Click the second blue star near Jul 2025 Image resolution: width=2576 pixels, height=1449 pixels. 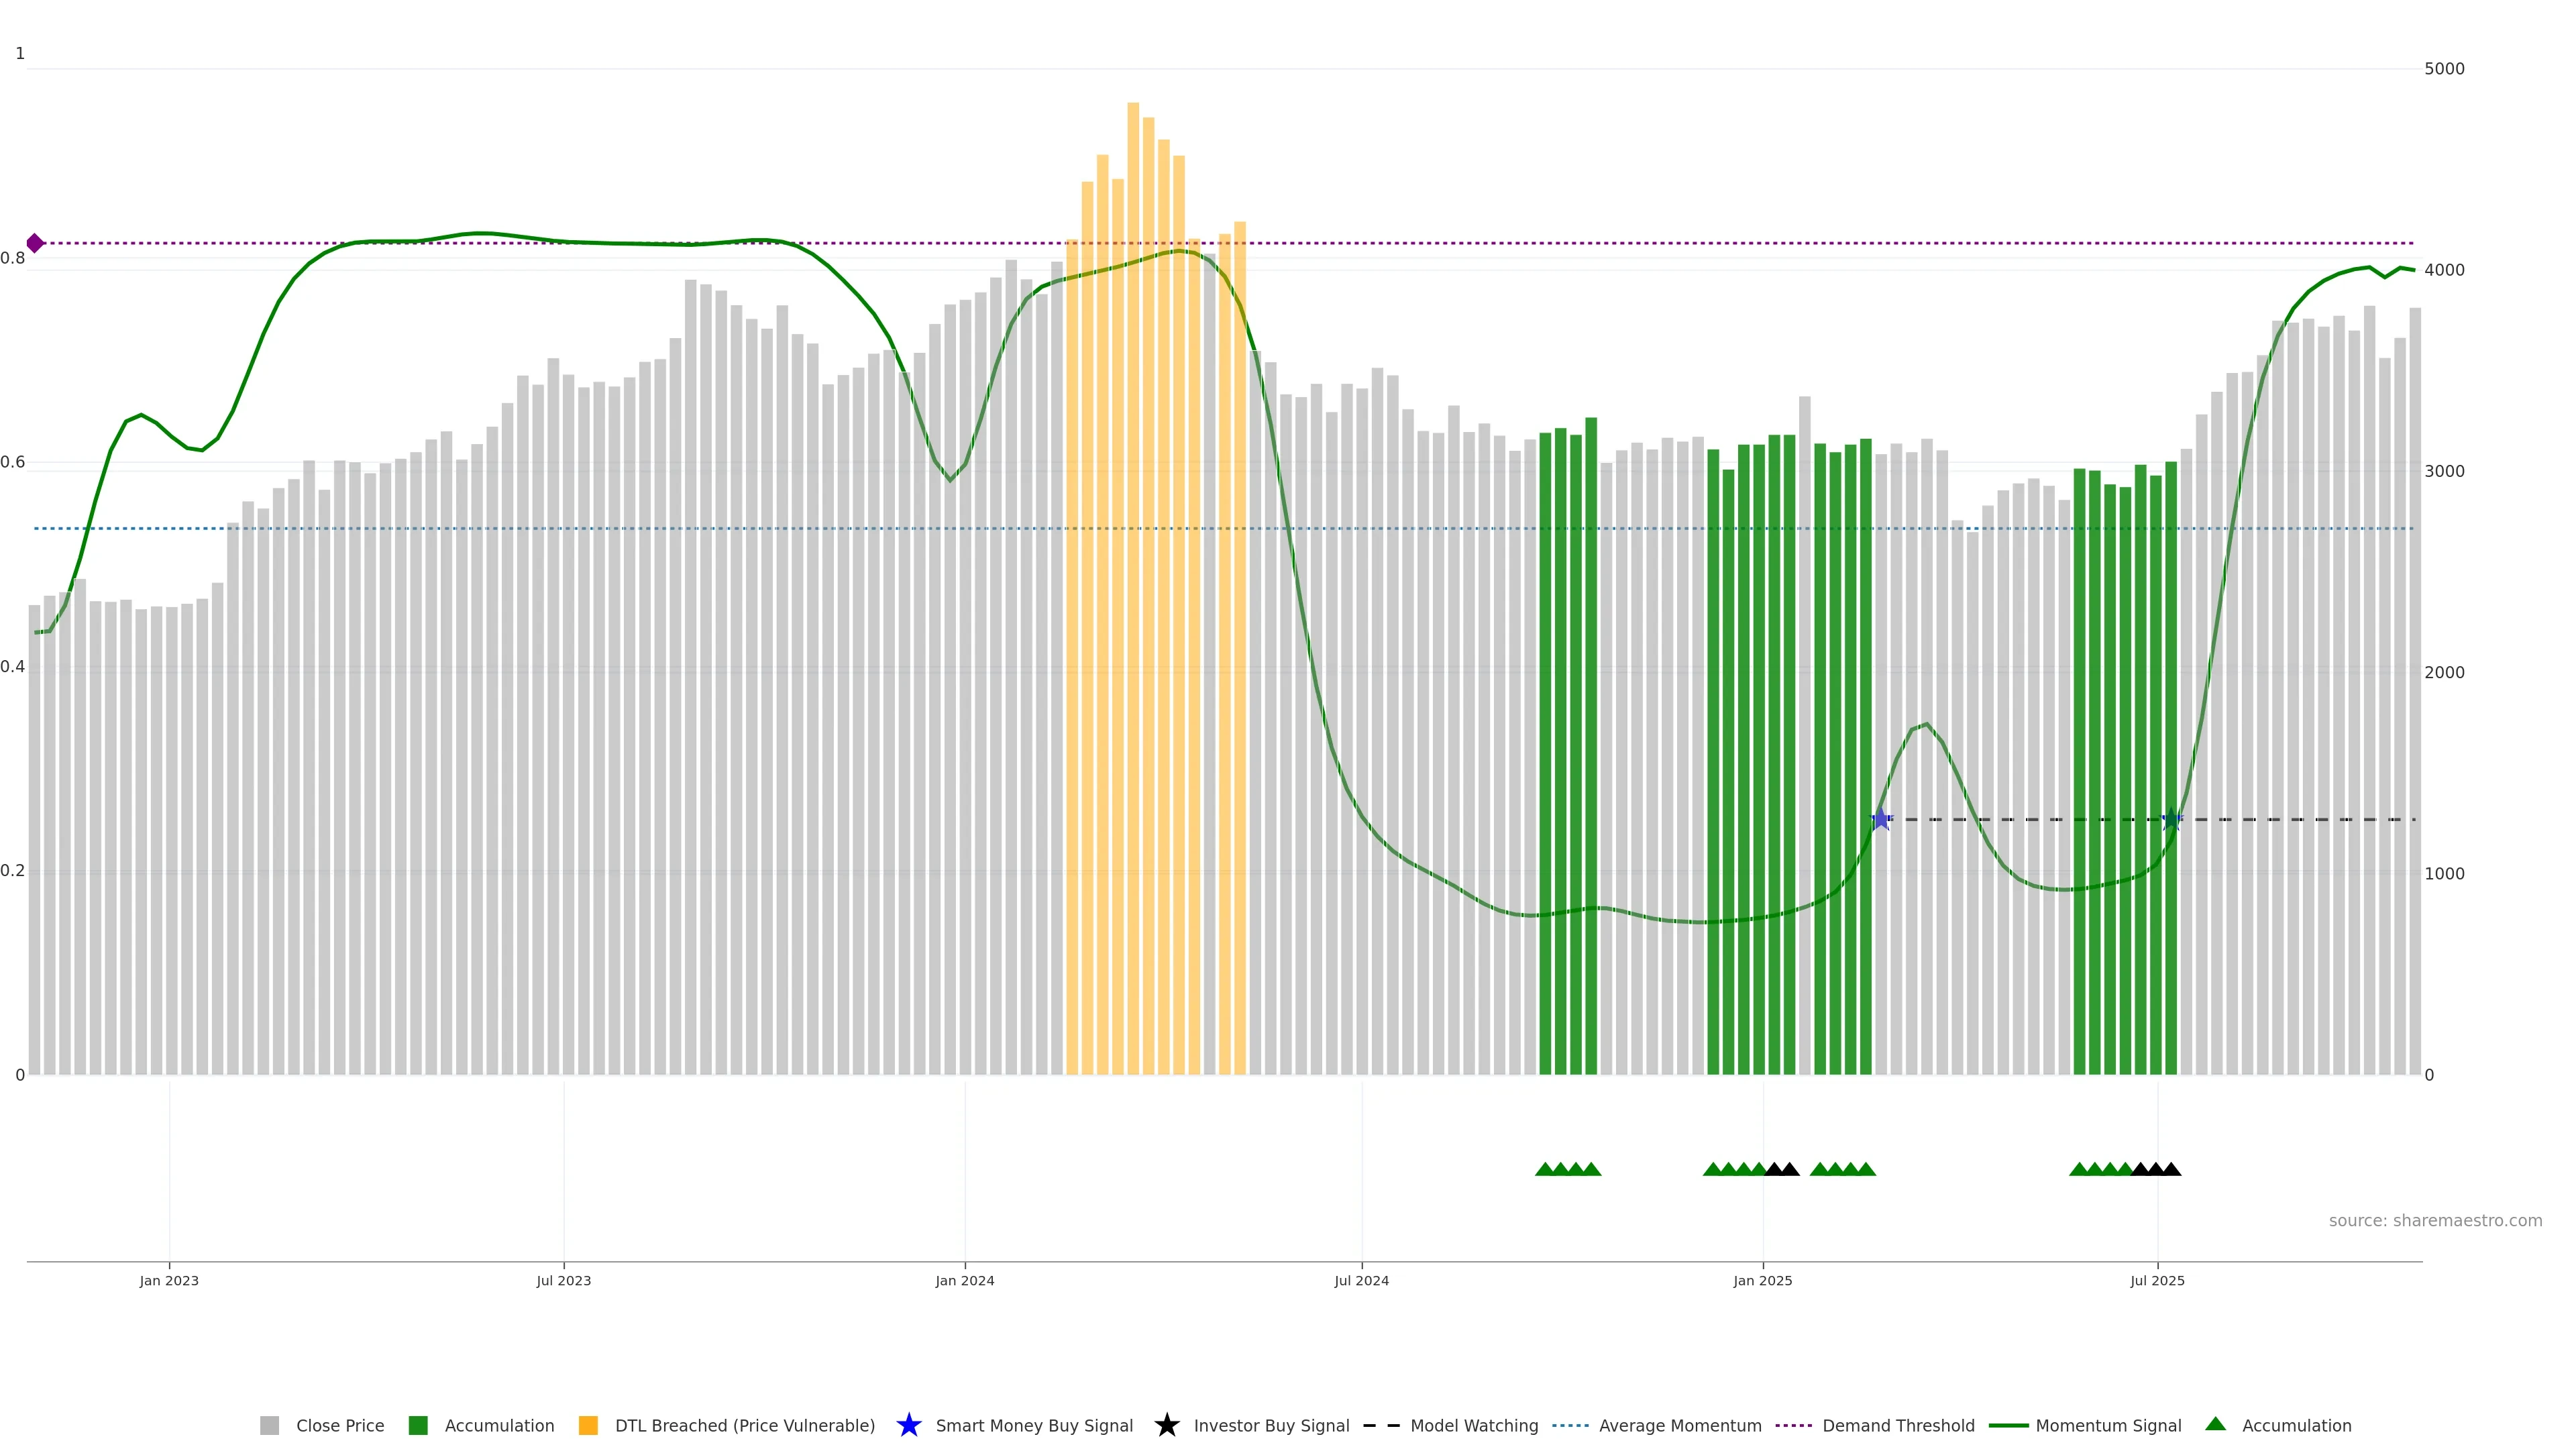[2171, 820]
